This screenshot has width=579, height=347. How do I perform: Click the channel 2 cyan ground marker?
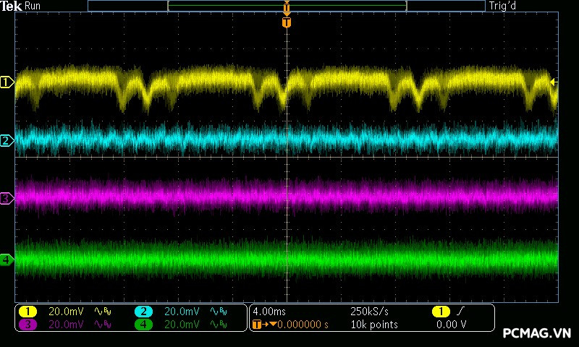7,140
